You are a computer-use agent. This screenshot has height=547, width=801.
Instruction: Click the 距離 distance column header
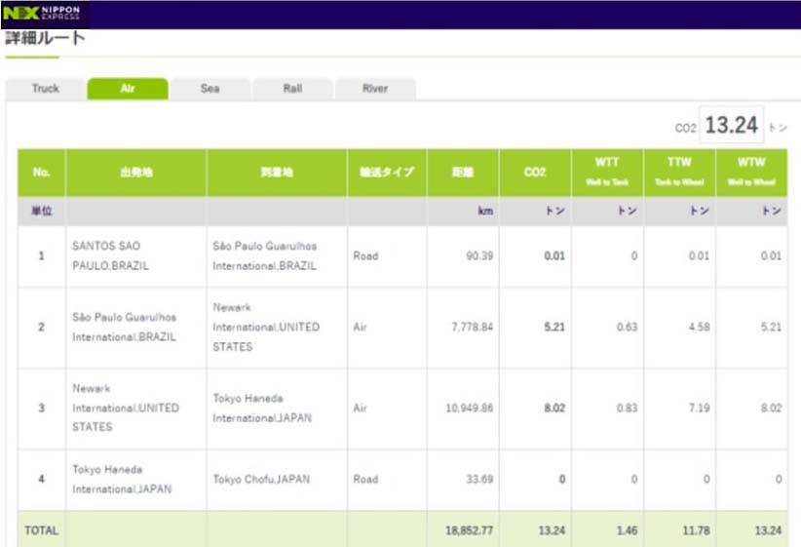[x=463, y=173]
